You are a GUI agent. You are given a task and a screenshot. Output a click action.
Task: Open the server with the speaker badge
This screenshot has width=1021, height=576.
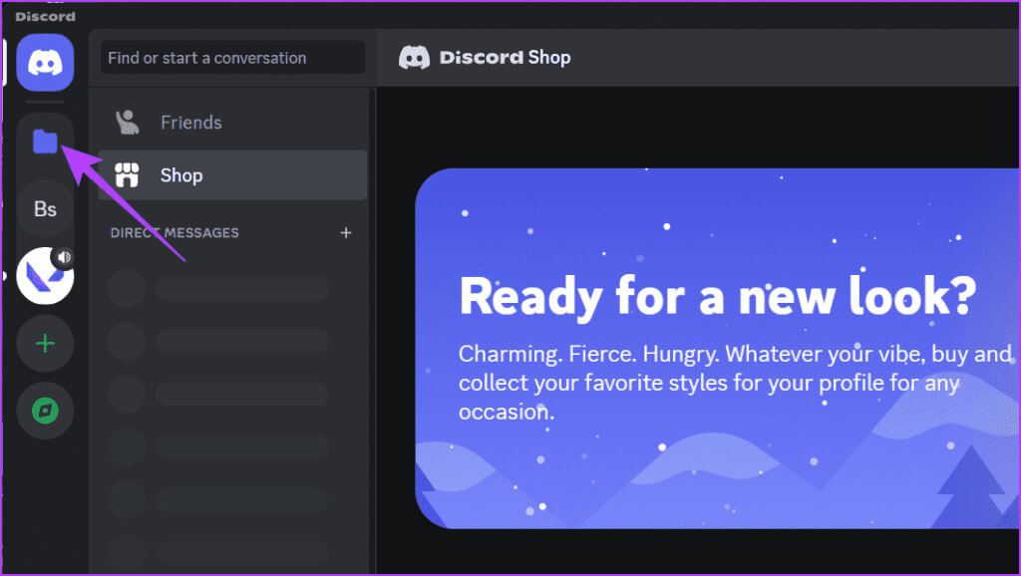45,276
